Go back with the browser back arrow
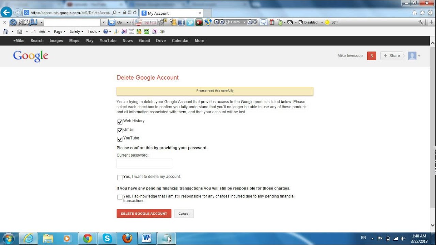 (x=6, y=13)
